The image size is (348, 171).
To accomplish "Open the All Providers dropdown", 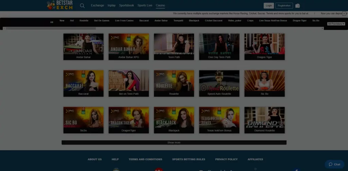I will (x=336, y=24).
